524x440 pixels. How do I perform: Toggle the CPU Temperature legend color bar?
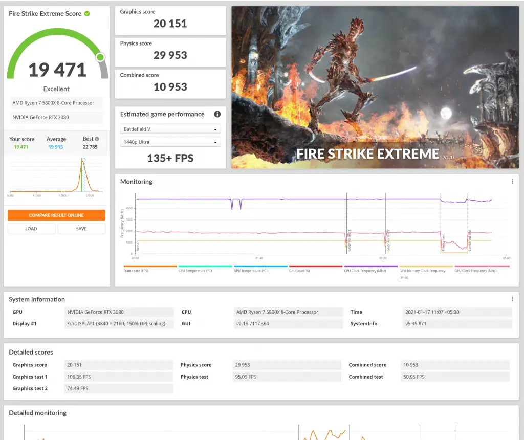[205, 266]
